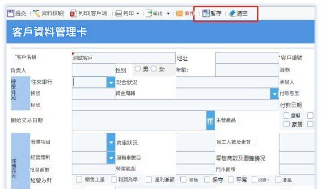This screenshot has width=322, height=189.
Task: Select the 女 gender radio button
Action: pos(153,69)
